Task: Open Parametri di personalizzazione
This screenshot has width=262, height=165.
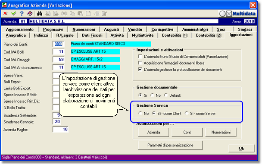Action: tap(170, 145)
